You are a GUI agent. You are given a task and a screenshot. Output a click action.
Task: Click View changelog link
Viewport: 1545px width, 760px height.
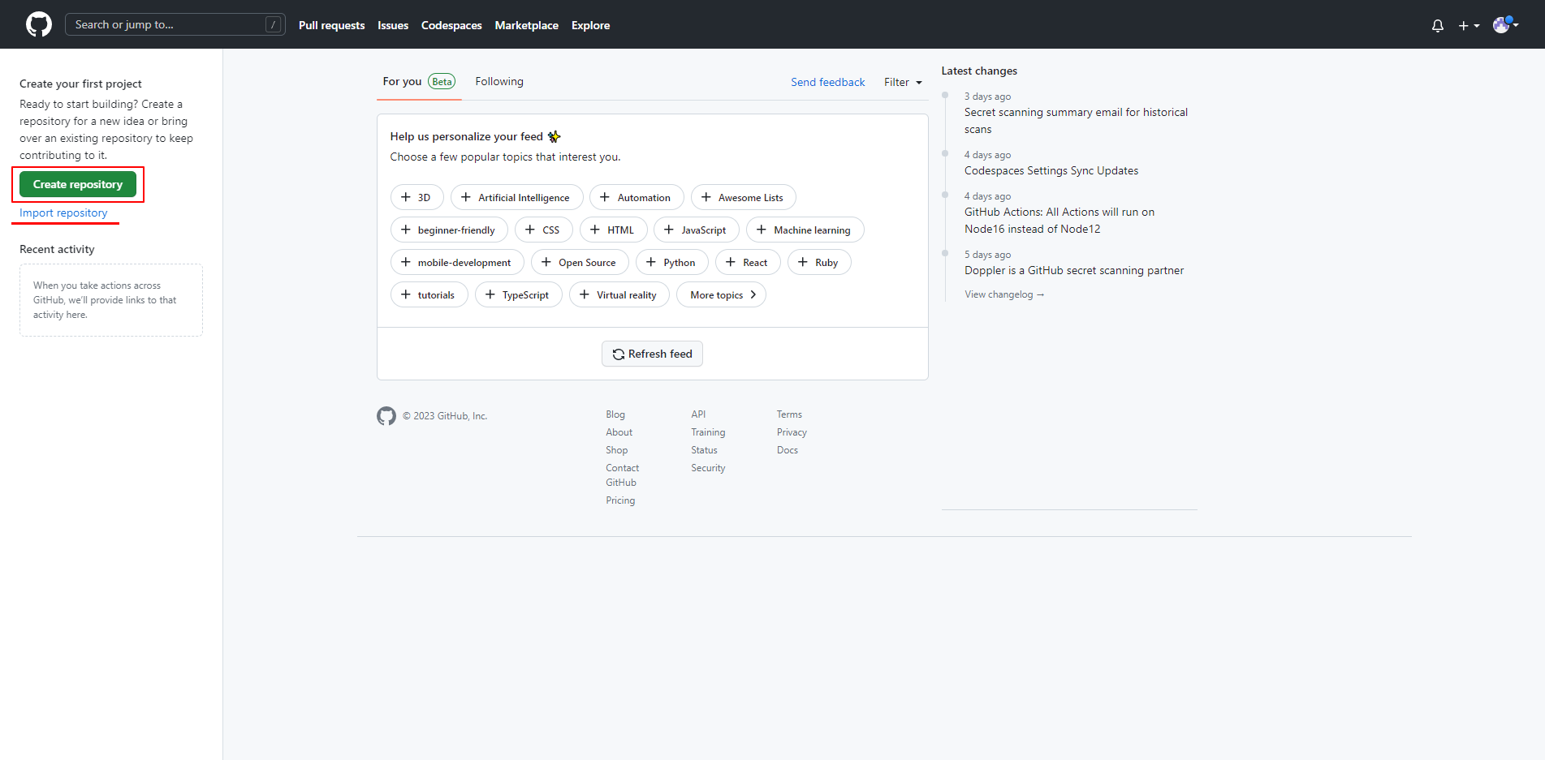[1004, 294]
